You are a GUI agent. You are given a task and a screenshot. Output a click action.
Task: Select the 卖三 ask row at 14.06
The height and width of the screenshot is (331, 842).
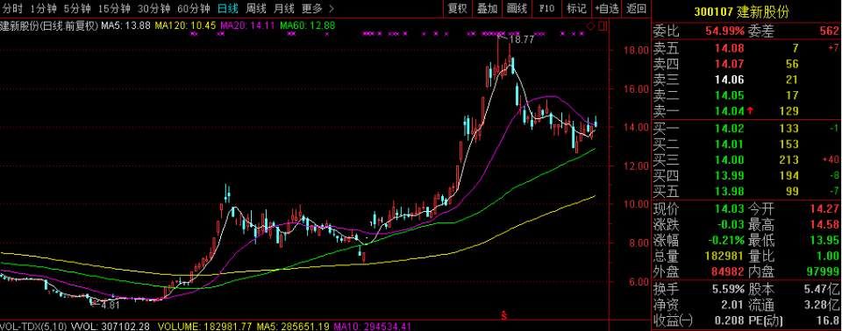tap(746, 81)
